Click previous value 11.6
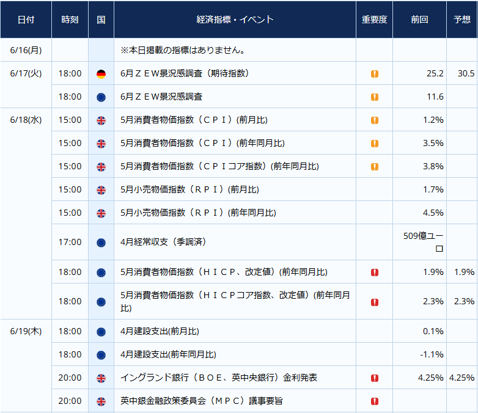This screenshot has width=478, height=413. pyautogui.click(x=435, y=97)
